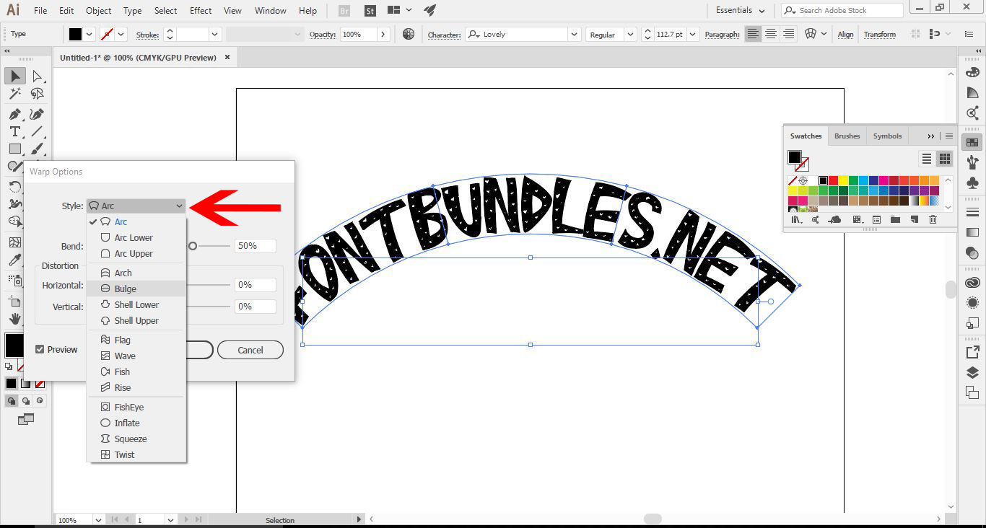The image size is (986, 528).
Task: Switch Swatches panel to thumbnail view
Action: [x=944, y=159]
